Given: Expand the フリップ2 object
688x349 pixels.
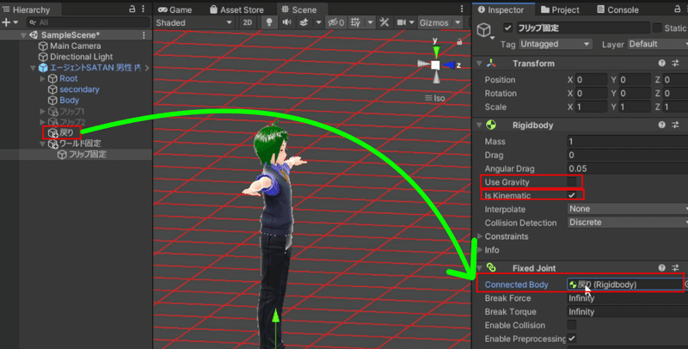Looking at the screenshot, I should [x=42, y=122].
